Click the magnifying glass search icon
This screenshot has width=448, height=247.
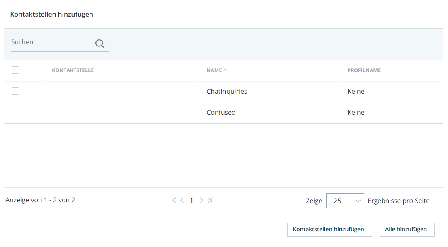pos(100,44)
